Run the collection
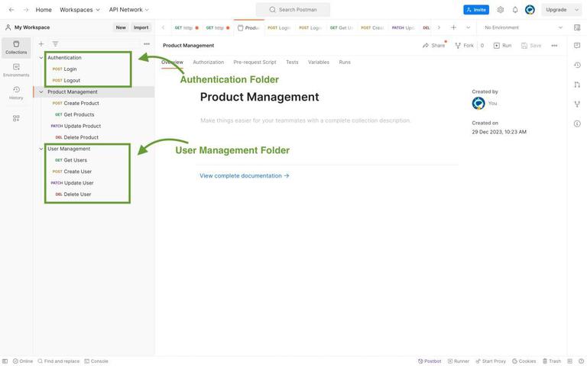Viewport: 587px width, 366px height. (502, 46)
